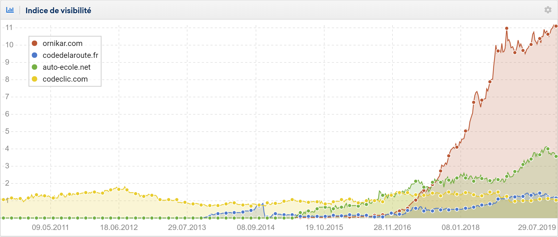This screenshot has width=558, height=237.
Task: Open the settings gear in the chart header
Action: click(548, 10)
